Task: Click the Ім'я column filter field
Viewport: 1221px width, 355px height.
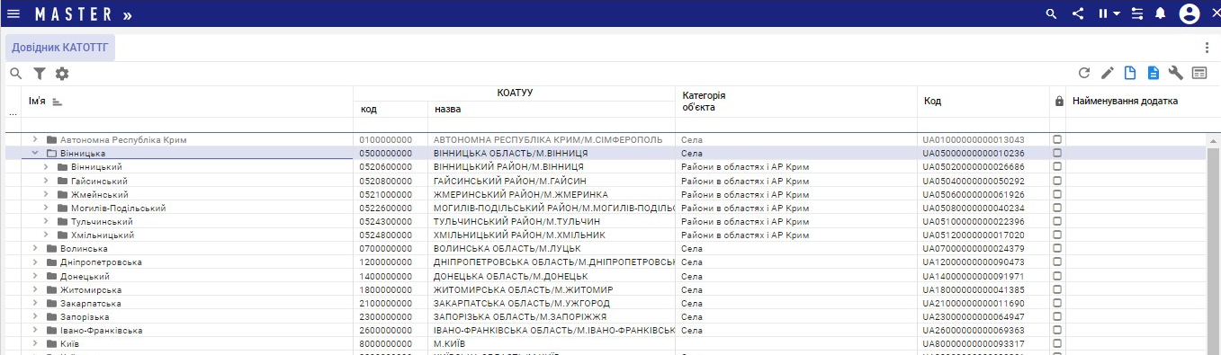Action: click(x=188, y=125)
